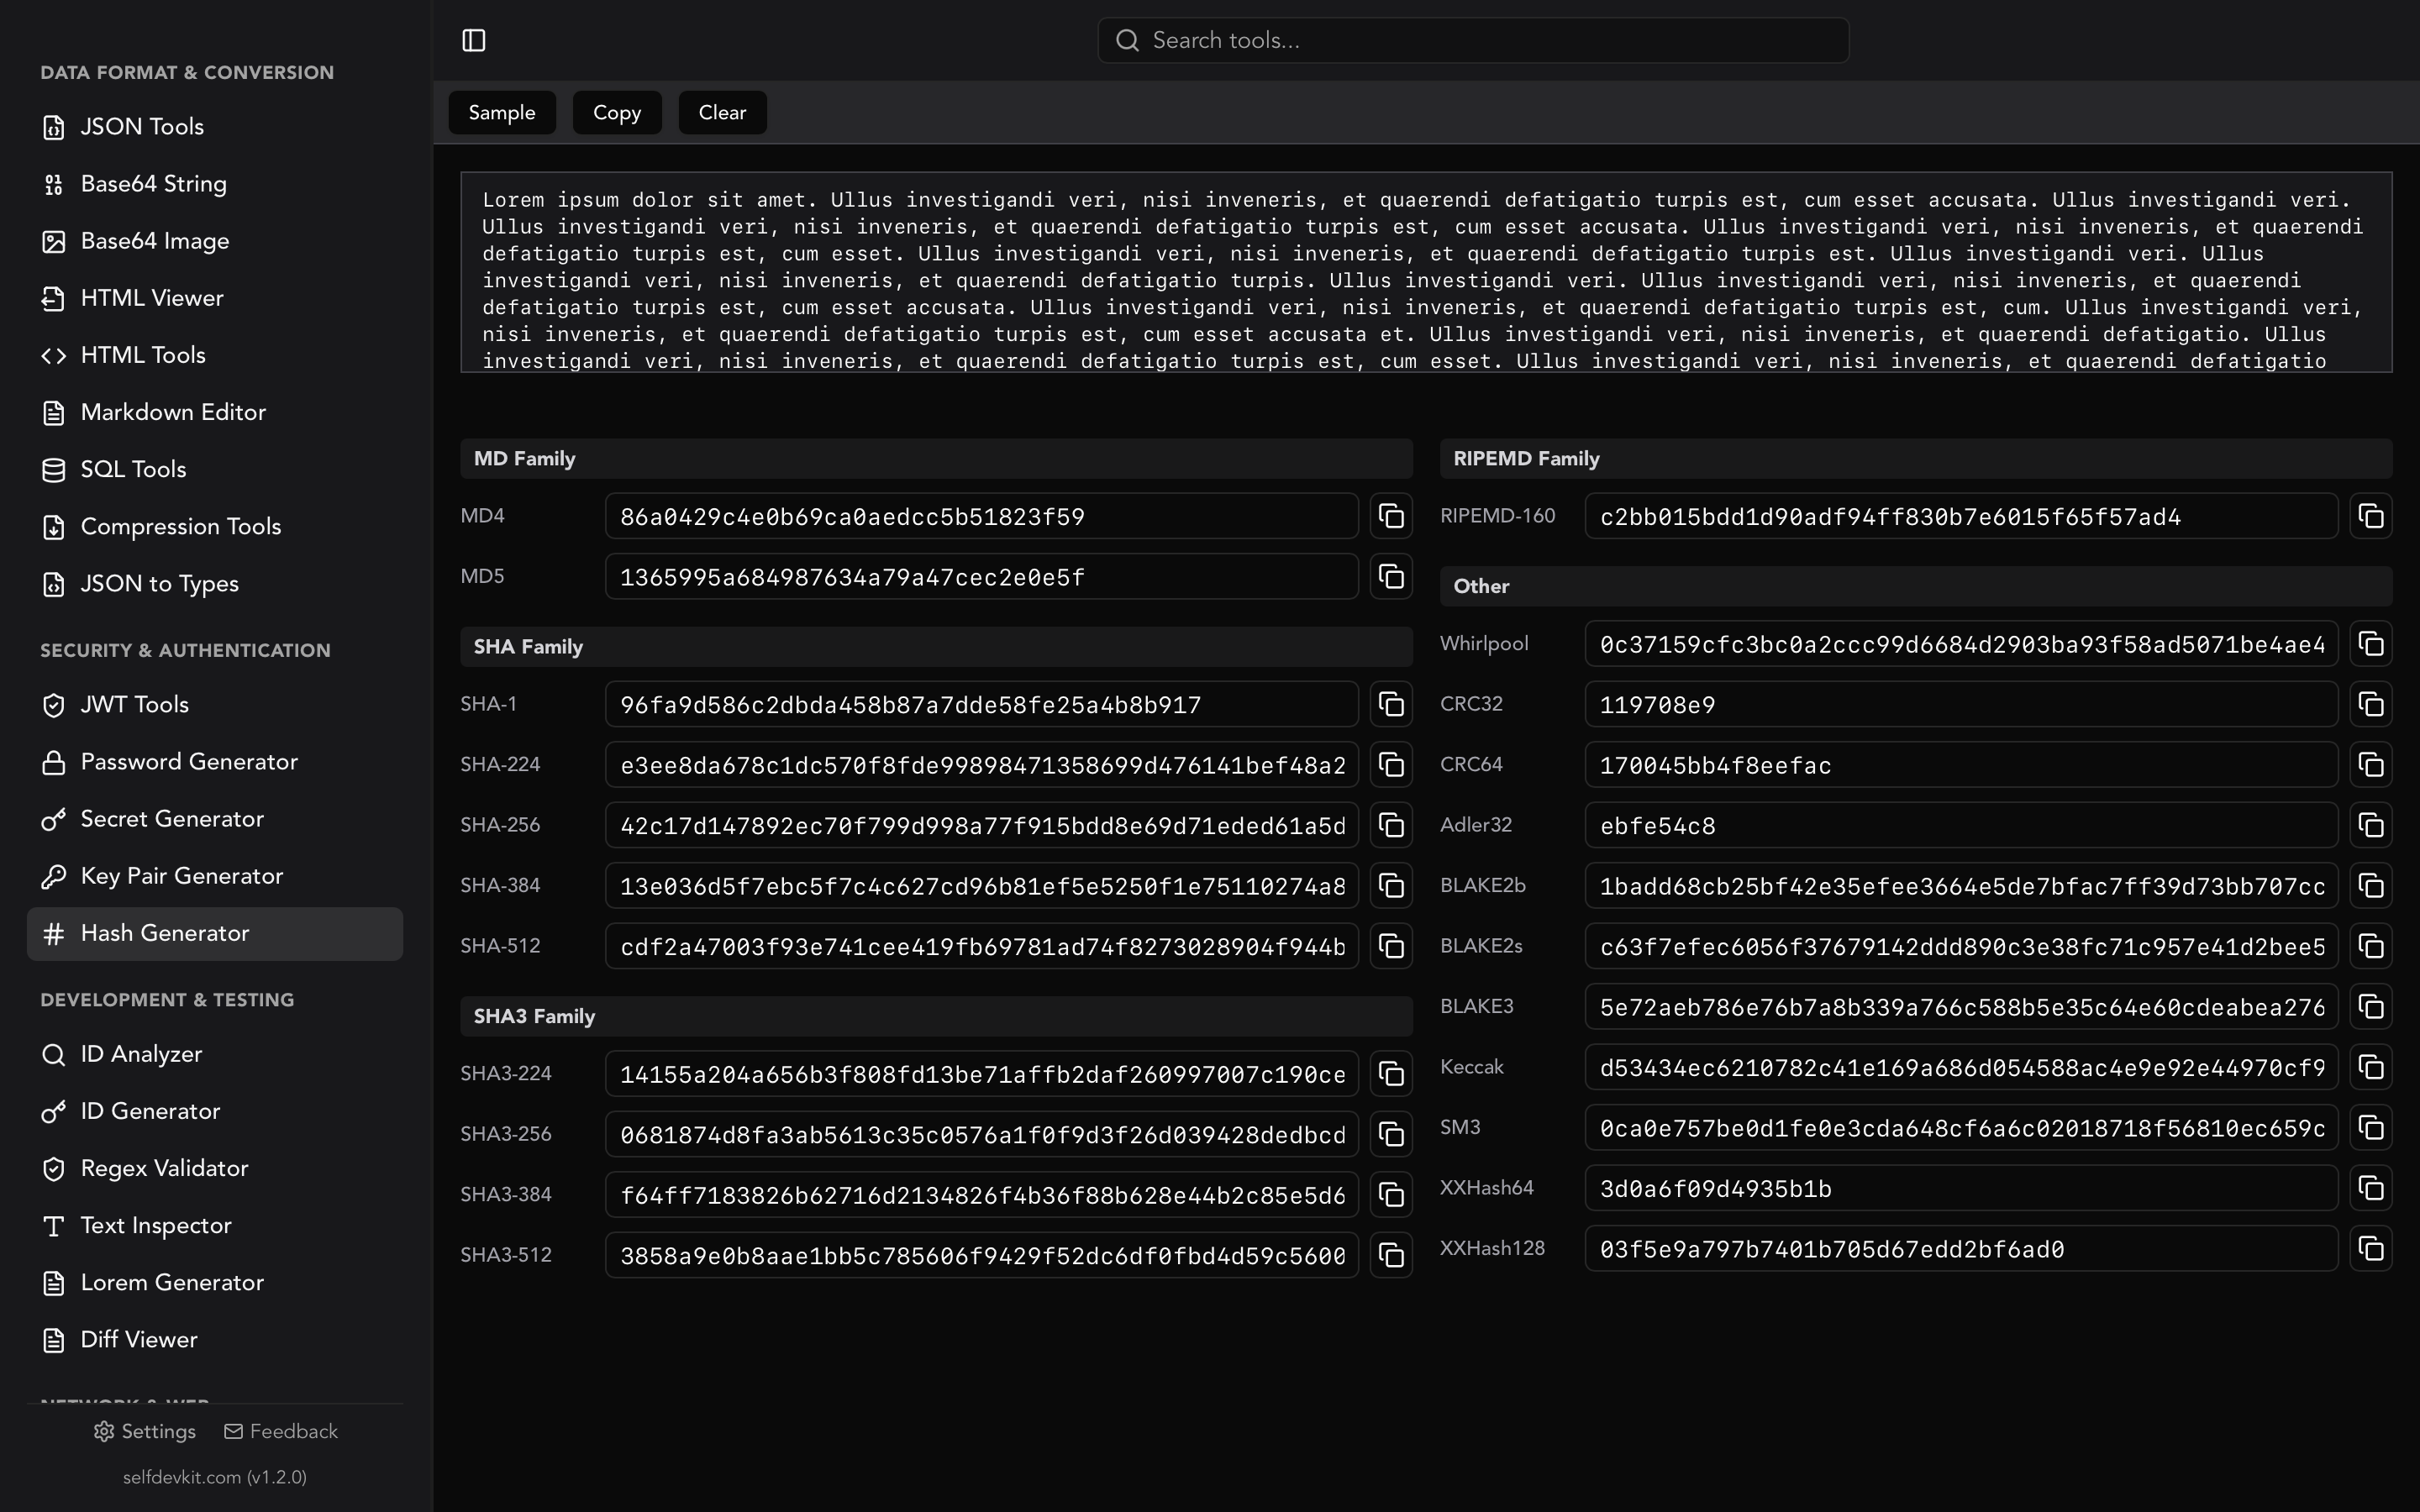Copy the Adler32 checksum value

(x=2371, y=825)
